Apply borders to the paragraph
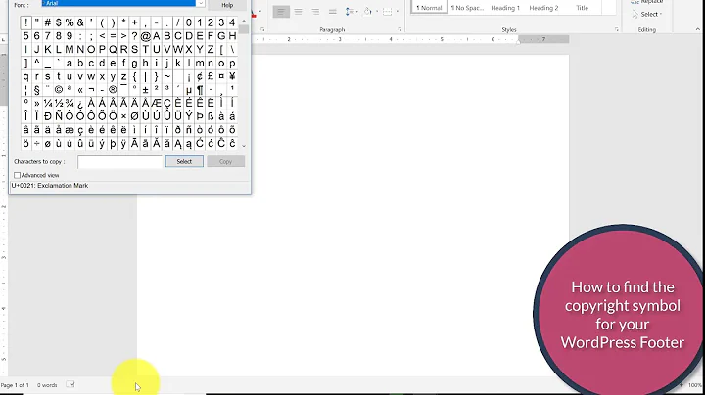 pyautogui.click(x=387, y=12)
